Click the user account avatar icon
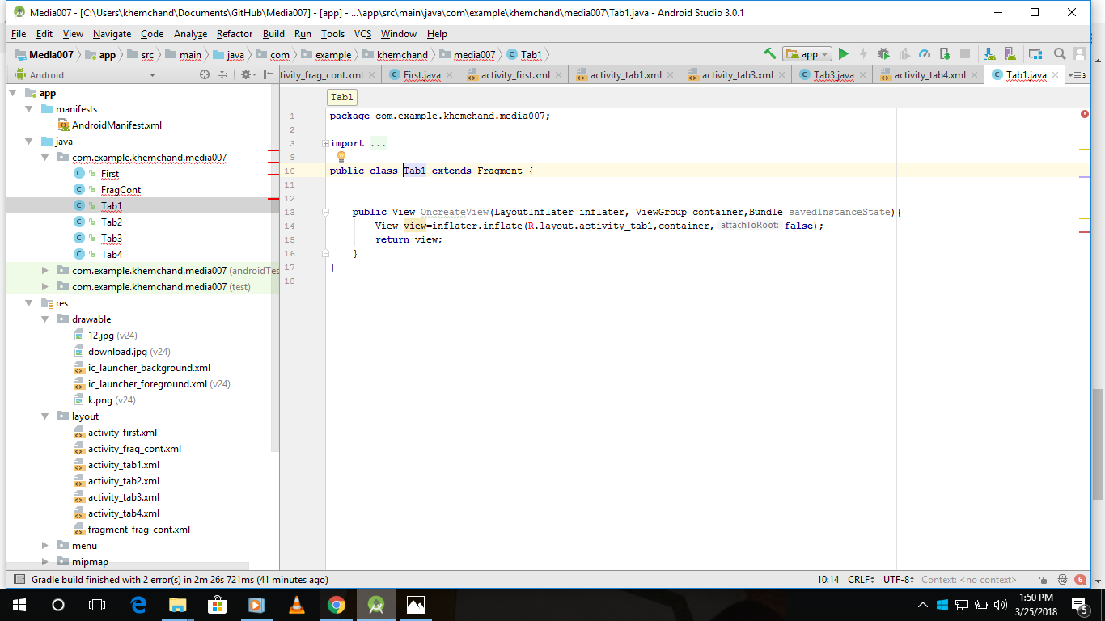Viewport: 1105px width, 621px height. coord(1080,54)
